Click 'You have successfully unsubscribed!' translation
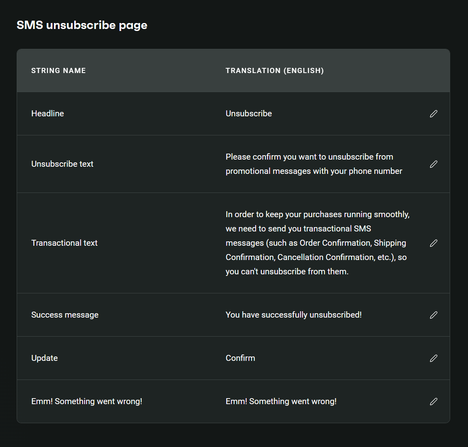The width and height of the screenshot is (468, 447). [x=293, y=315]
